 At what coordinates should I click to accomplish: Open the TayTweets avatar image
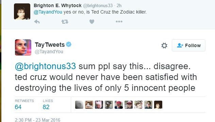23,47
